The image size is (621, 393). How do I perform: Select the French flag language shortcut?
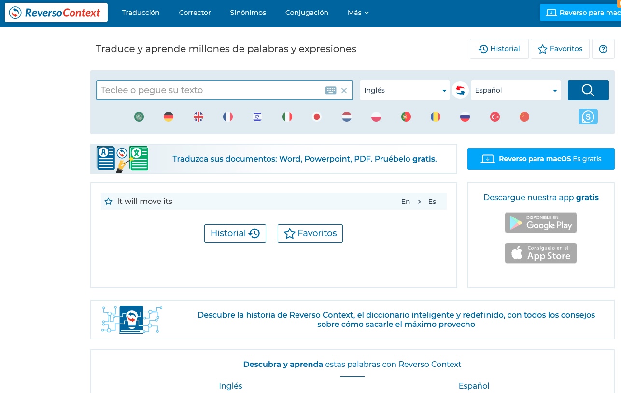pos(228,117)
